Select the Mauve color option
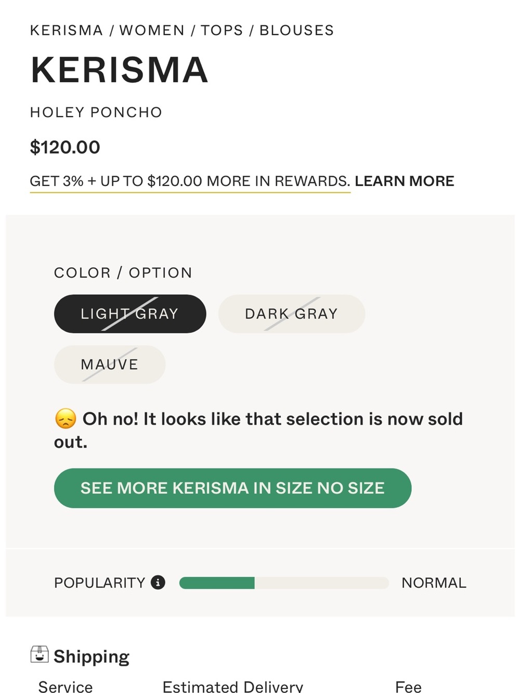520x693 pixels. [x=110, y=364]
